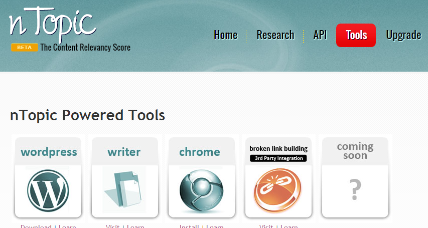
Task: Click the broken link building heading
Action: pos(278,149)
